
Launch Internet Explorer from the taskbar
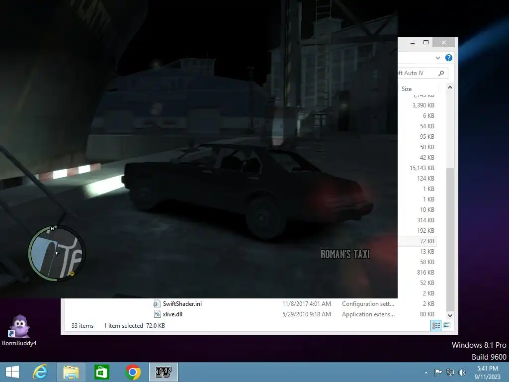click(40, 372)
